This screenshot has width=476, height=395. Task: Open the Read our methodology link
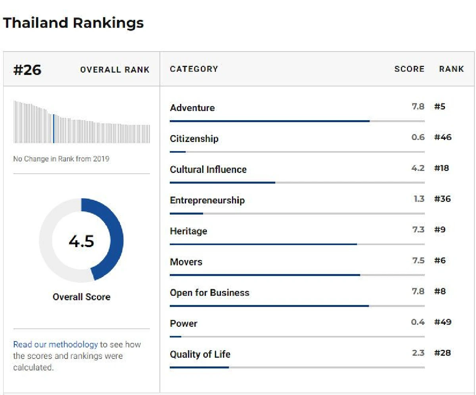pos(55,344)
